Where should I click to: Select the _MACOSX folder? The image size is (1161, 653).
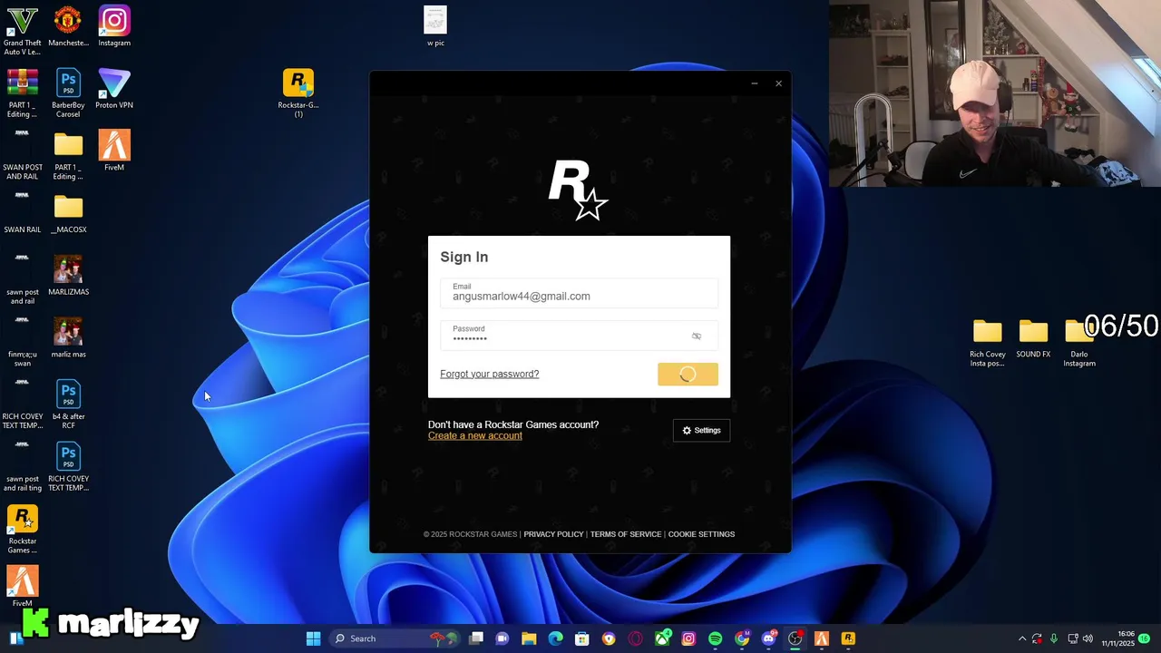coord(68,213)
